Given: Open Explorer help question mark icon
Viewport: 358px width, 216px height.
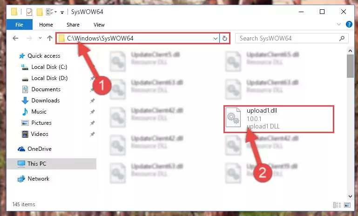Looking at the screenshot, I should pyautogui.click(x=349, y=24).
